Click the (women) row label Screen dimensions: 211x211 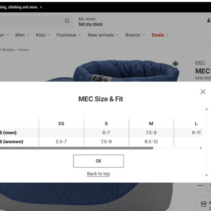(11, 142)
